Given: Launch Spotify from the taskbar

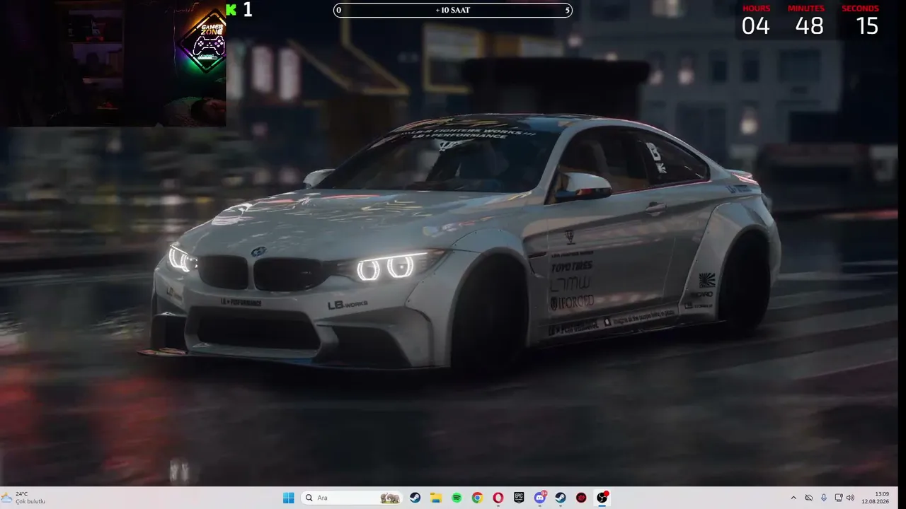Looking at the screenshot, I should click(457, 498).
